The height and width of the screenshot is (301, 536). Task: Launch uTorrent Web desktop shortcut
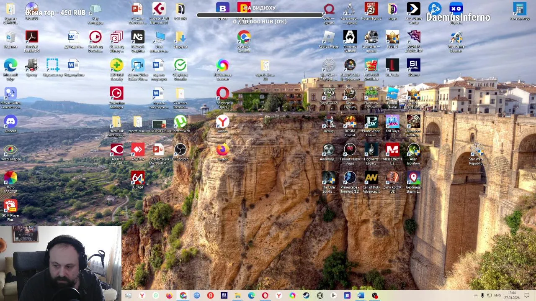pos(180,124)
